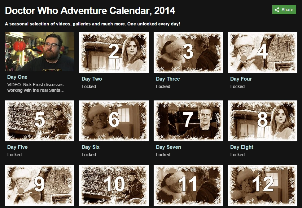
Task: Click the Day Four title
Action: 241,79
